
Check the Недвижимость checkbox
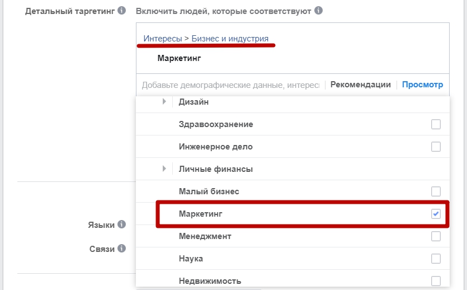[x=436, y=280]
